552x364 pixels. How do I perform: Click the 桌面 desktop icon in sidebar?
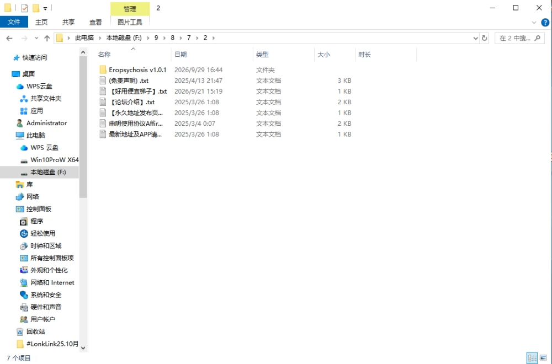16,74
